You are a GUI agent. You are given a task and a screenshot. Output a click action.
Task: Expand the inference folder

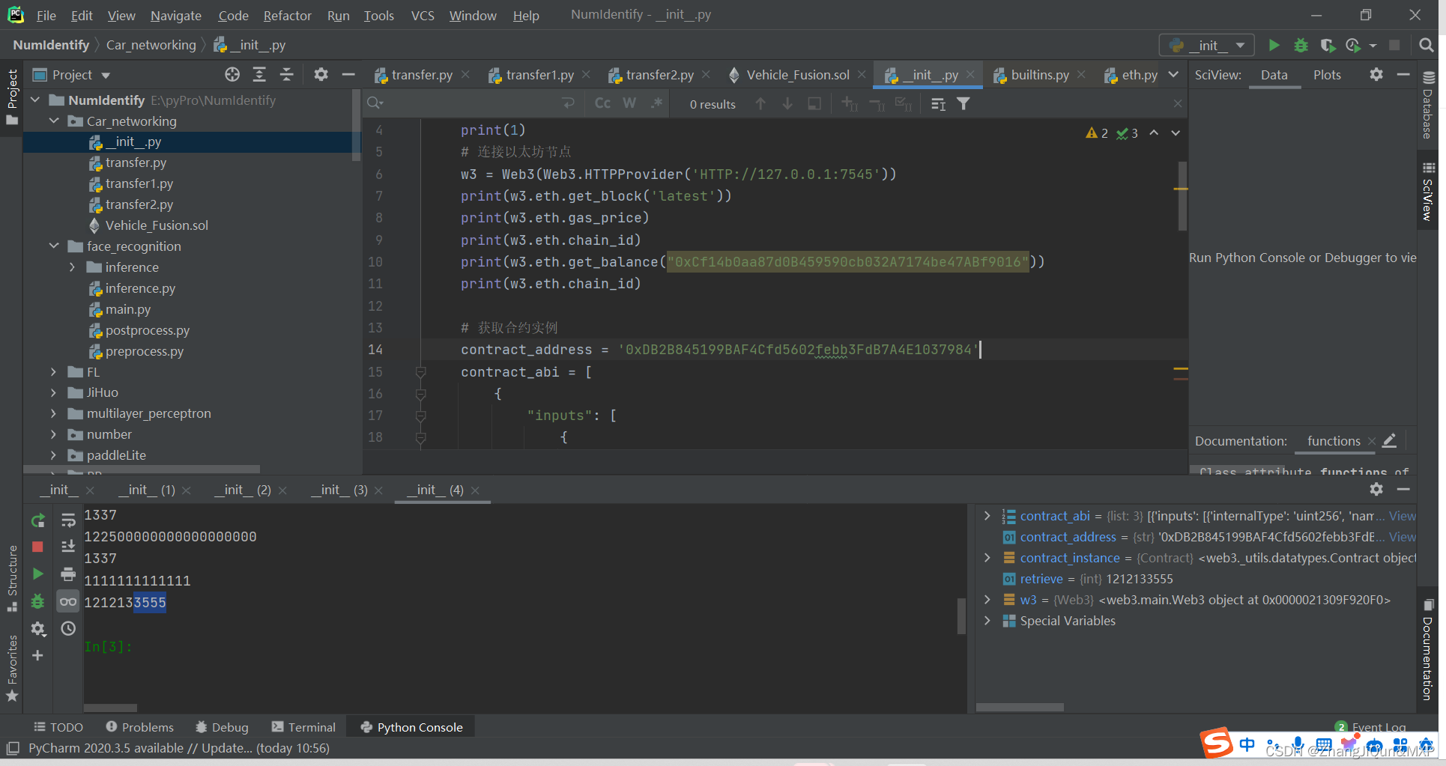[x=73, y=267]
